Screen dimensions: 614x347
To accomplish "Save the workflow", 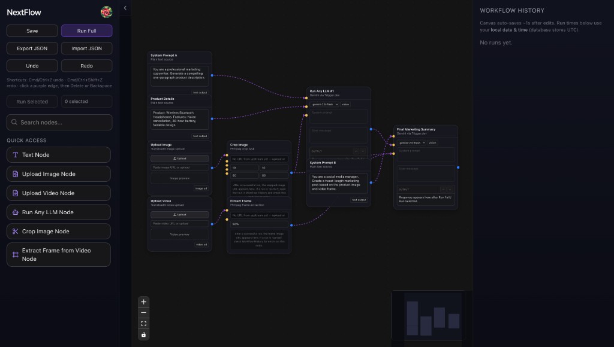I will [x=32, y=31].
